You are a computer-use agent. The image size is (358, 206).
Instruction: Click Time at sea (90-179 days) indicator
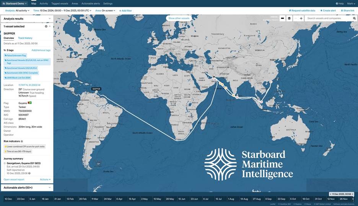pyautogui.click(x=18, y=151)
